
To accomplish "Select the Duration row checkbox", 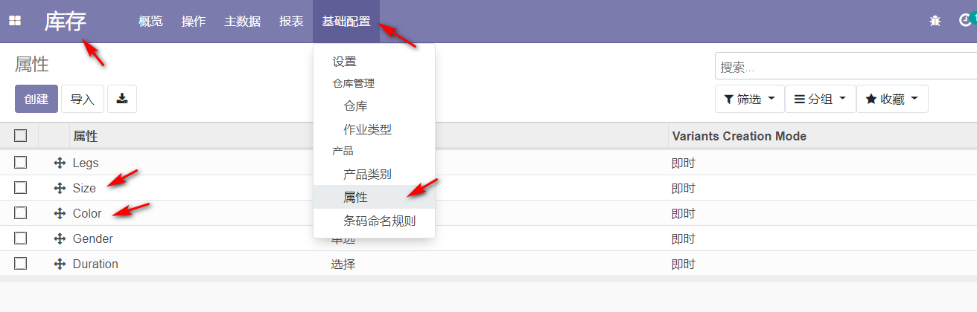I will 21,264.
